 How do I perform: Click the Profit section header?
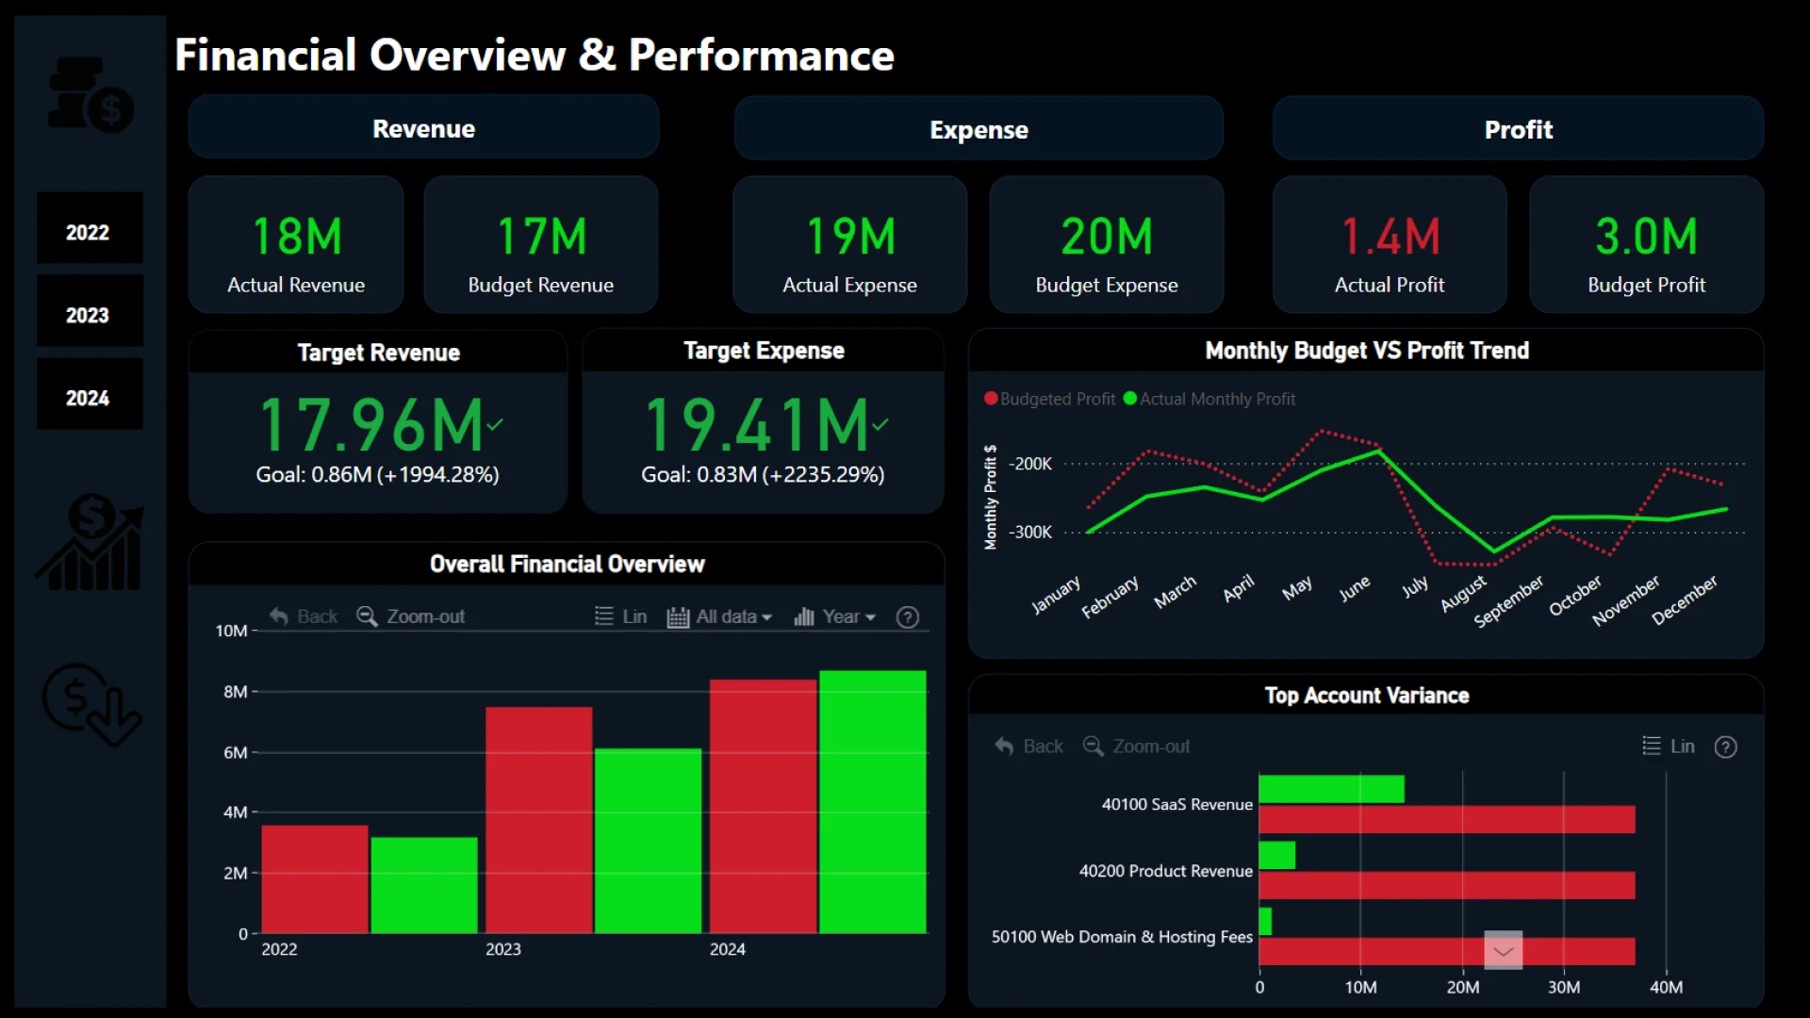click(1518, 130)
